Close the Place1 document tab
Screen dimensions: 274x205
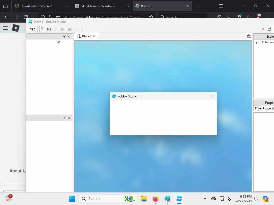click(x=94, y=36)
